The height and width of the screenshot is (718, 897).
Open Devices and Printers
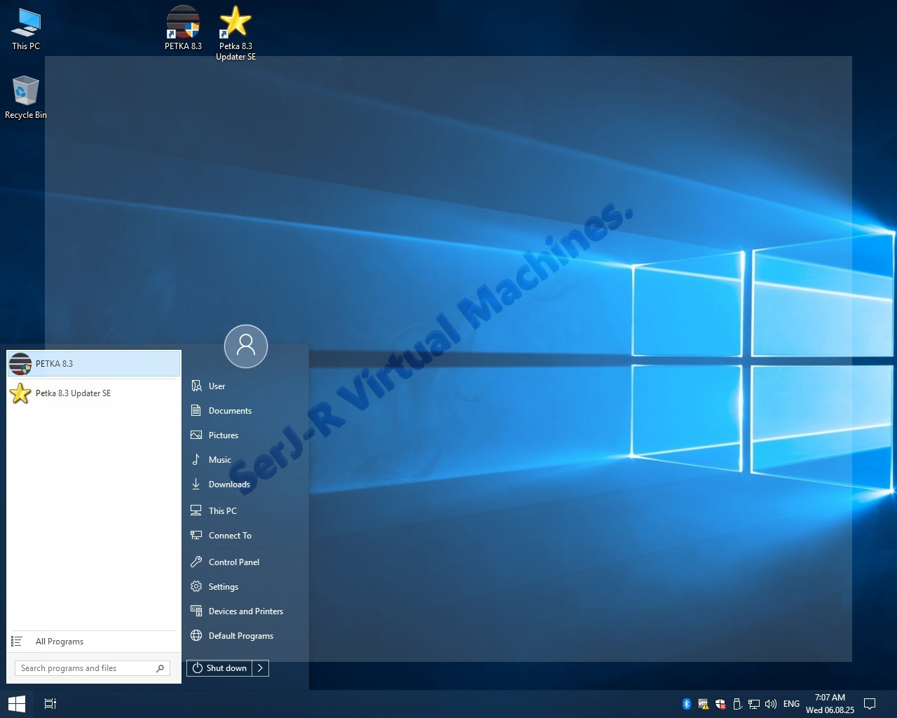tap(245, 611)
